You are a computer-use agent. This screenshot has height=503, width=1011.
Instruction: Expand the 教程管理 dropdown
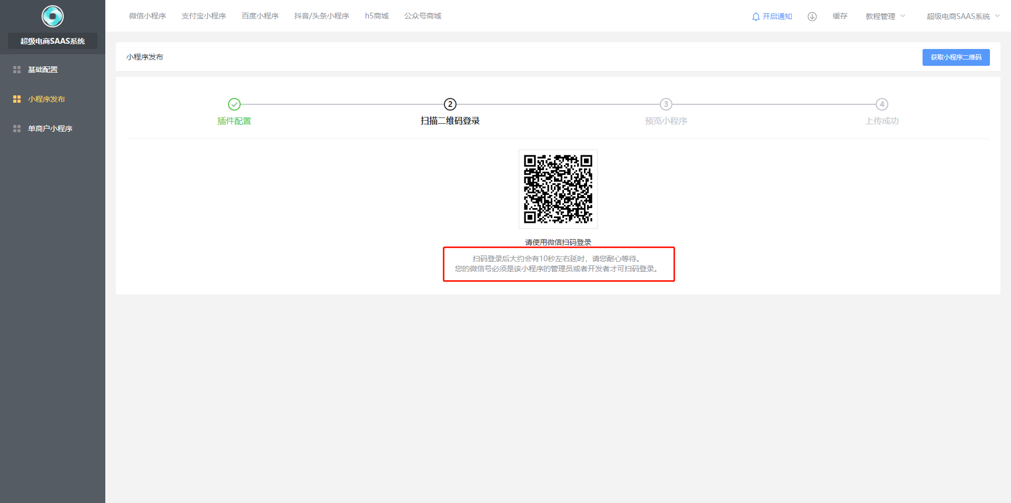pos(885,16)
